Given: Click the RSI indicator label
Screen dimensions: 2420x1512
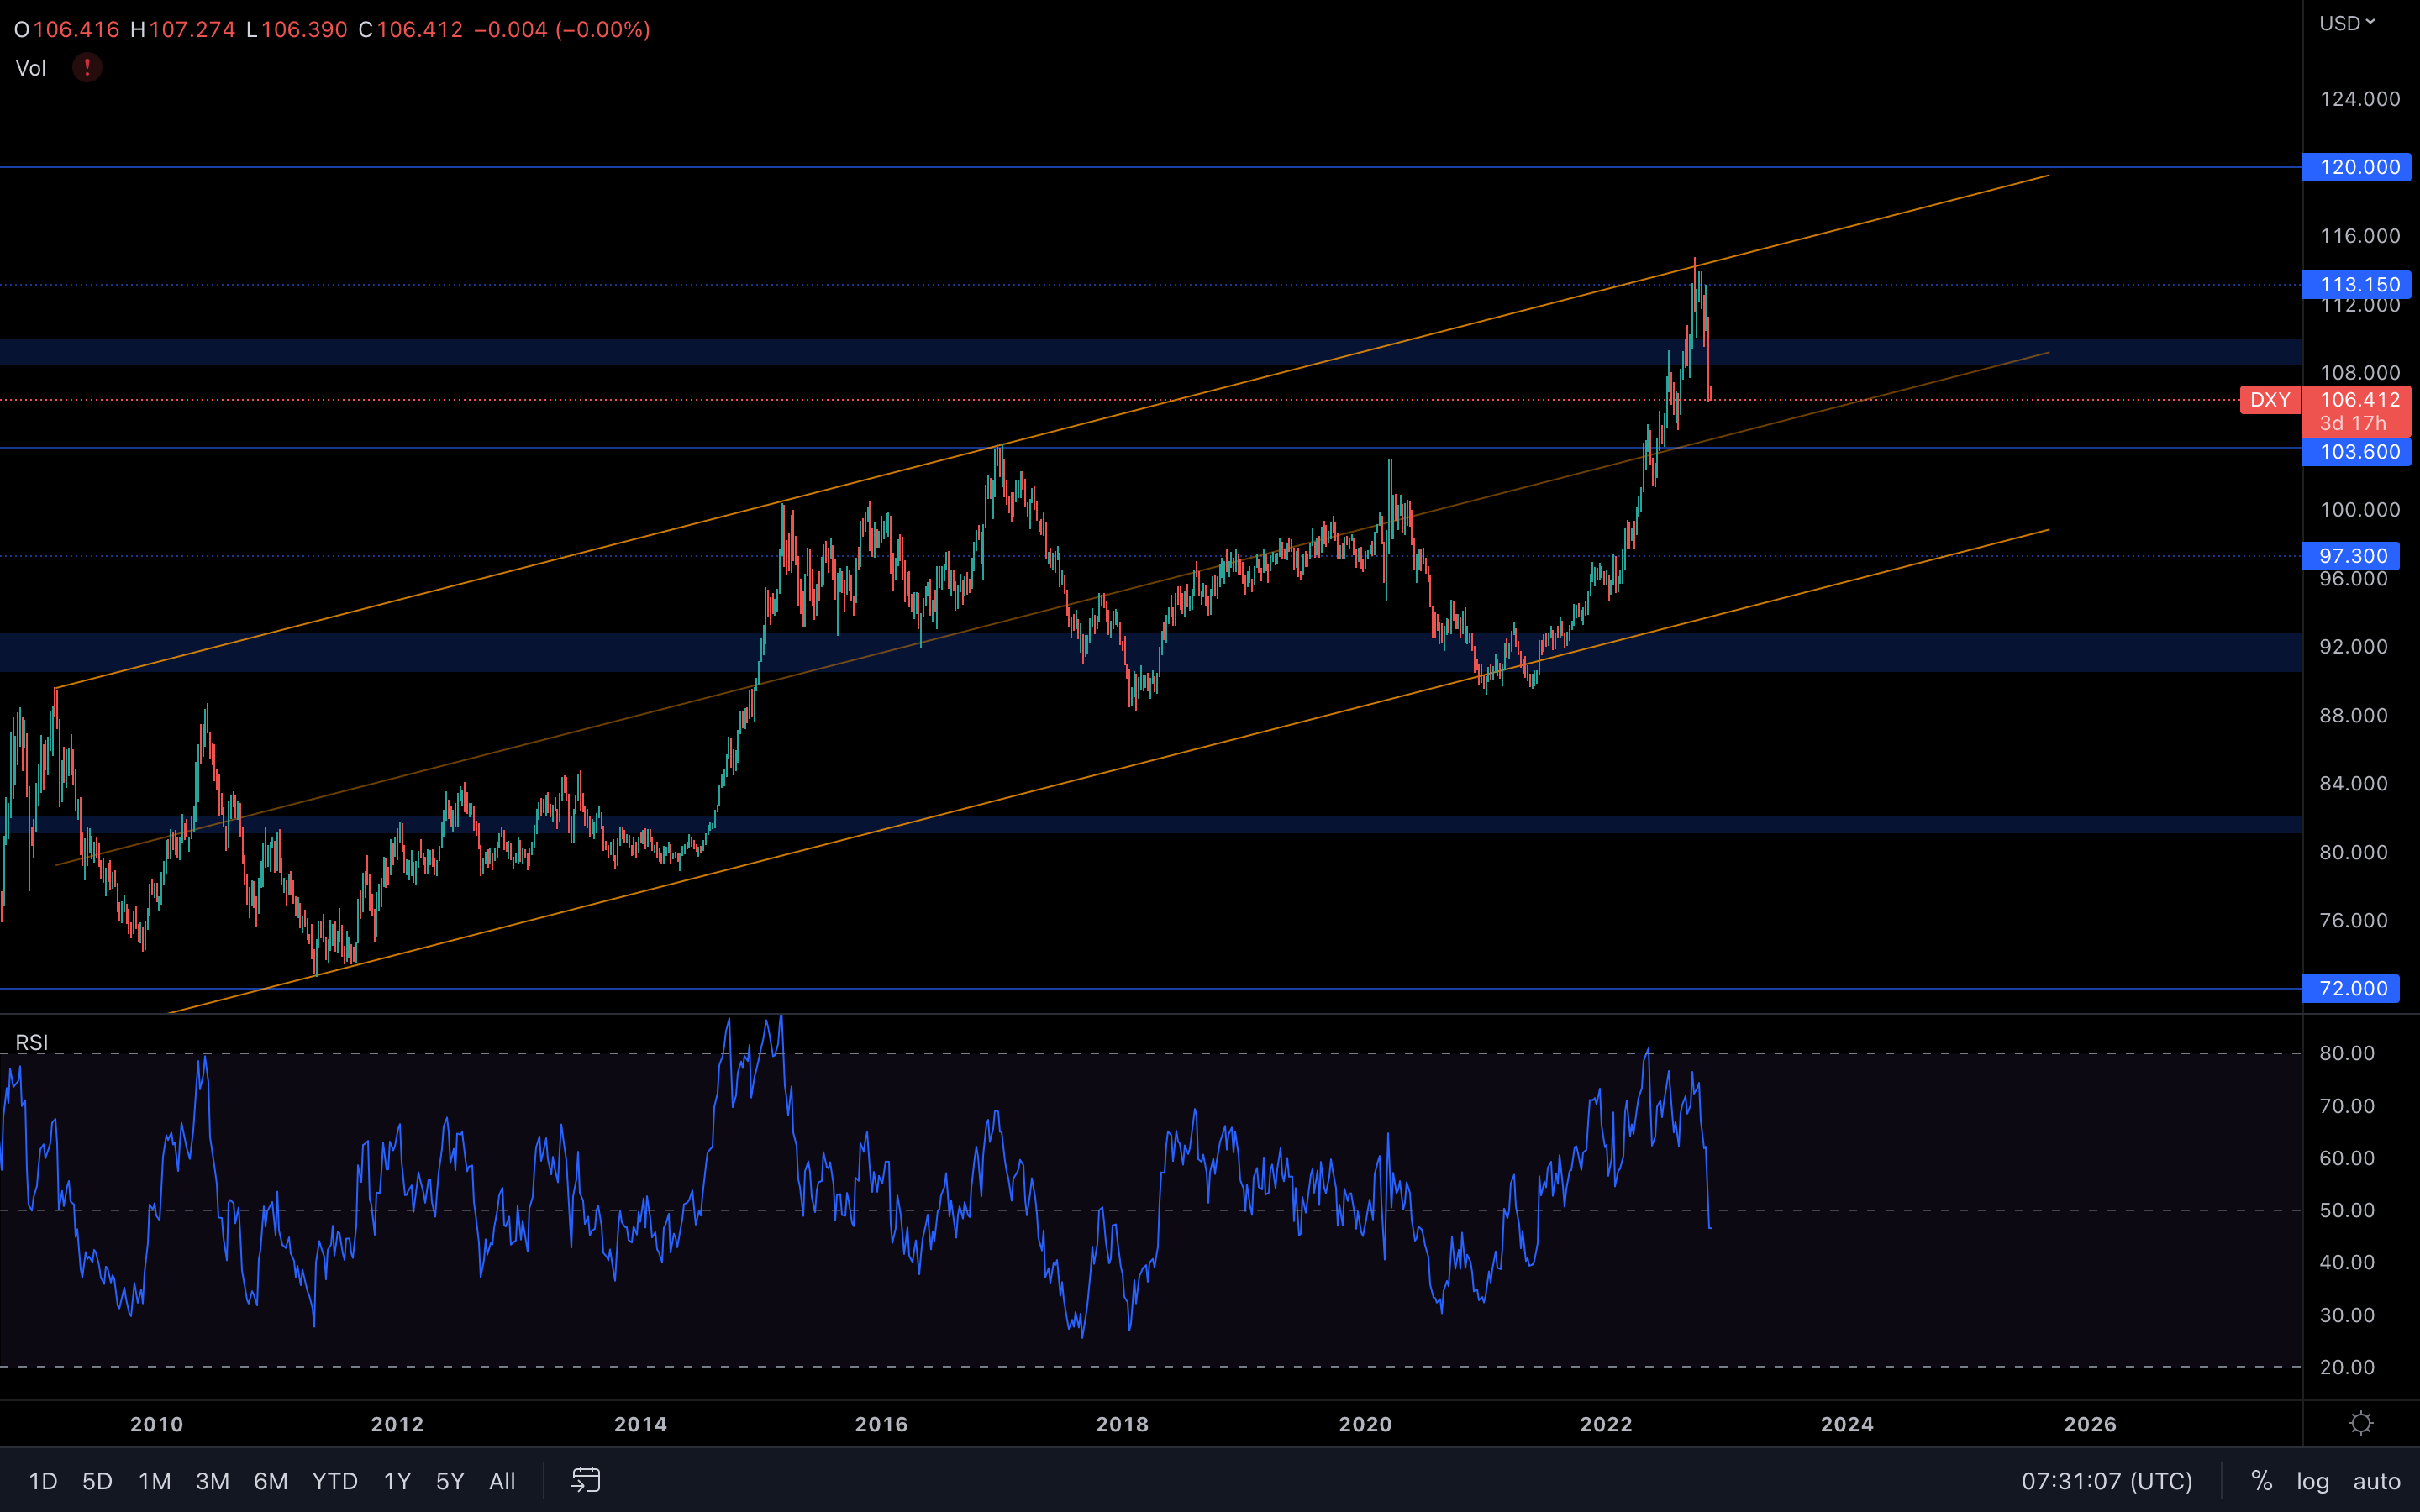Looking at the screenshot, I should (x=32, y=1043).
